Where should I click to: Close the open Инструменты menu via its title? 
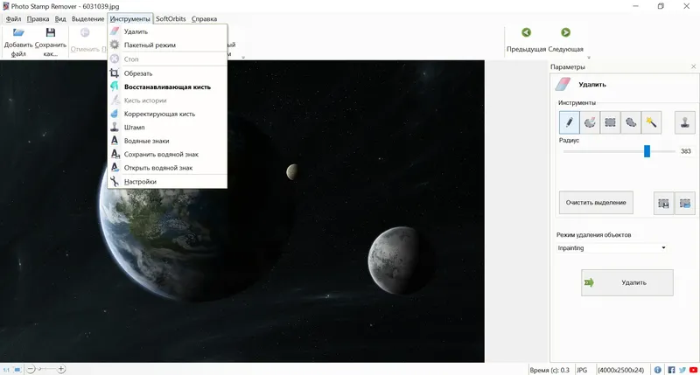pyautogui.click(x=129, y=18)
